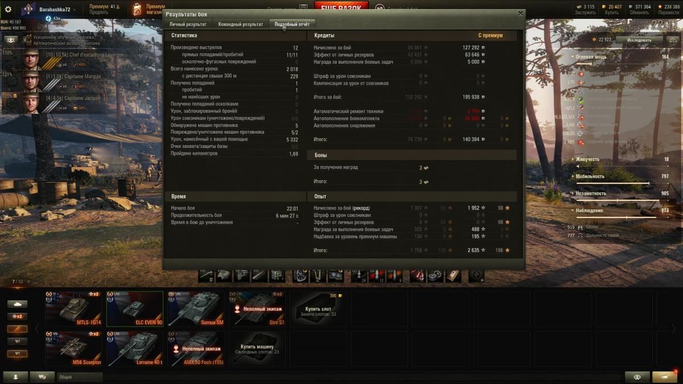Switch to Личный результат tab
683x384 pixels.
[x=188, y=24]
